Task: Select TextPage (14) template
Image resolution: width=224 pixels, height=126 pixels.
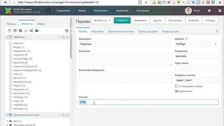Action: 20,97
